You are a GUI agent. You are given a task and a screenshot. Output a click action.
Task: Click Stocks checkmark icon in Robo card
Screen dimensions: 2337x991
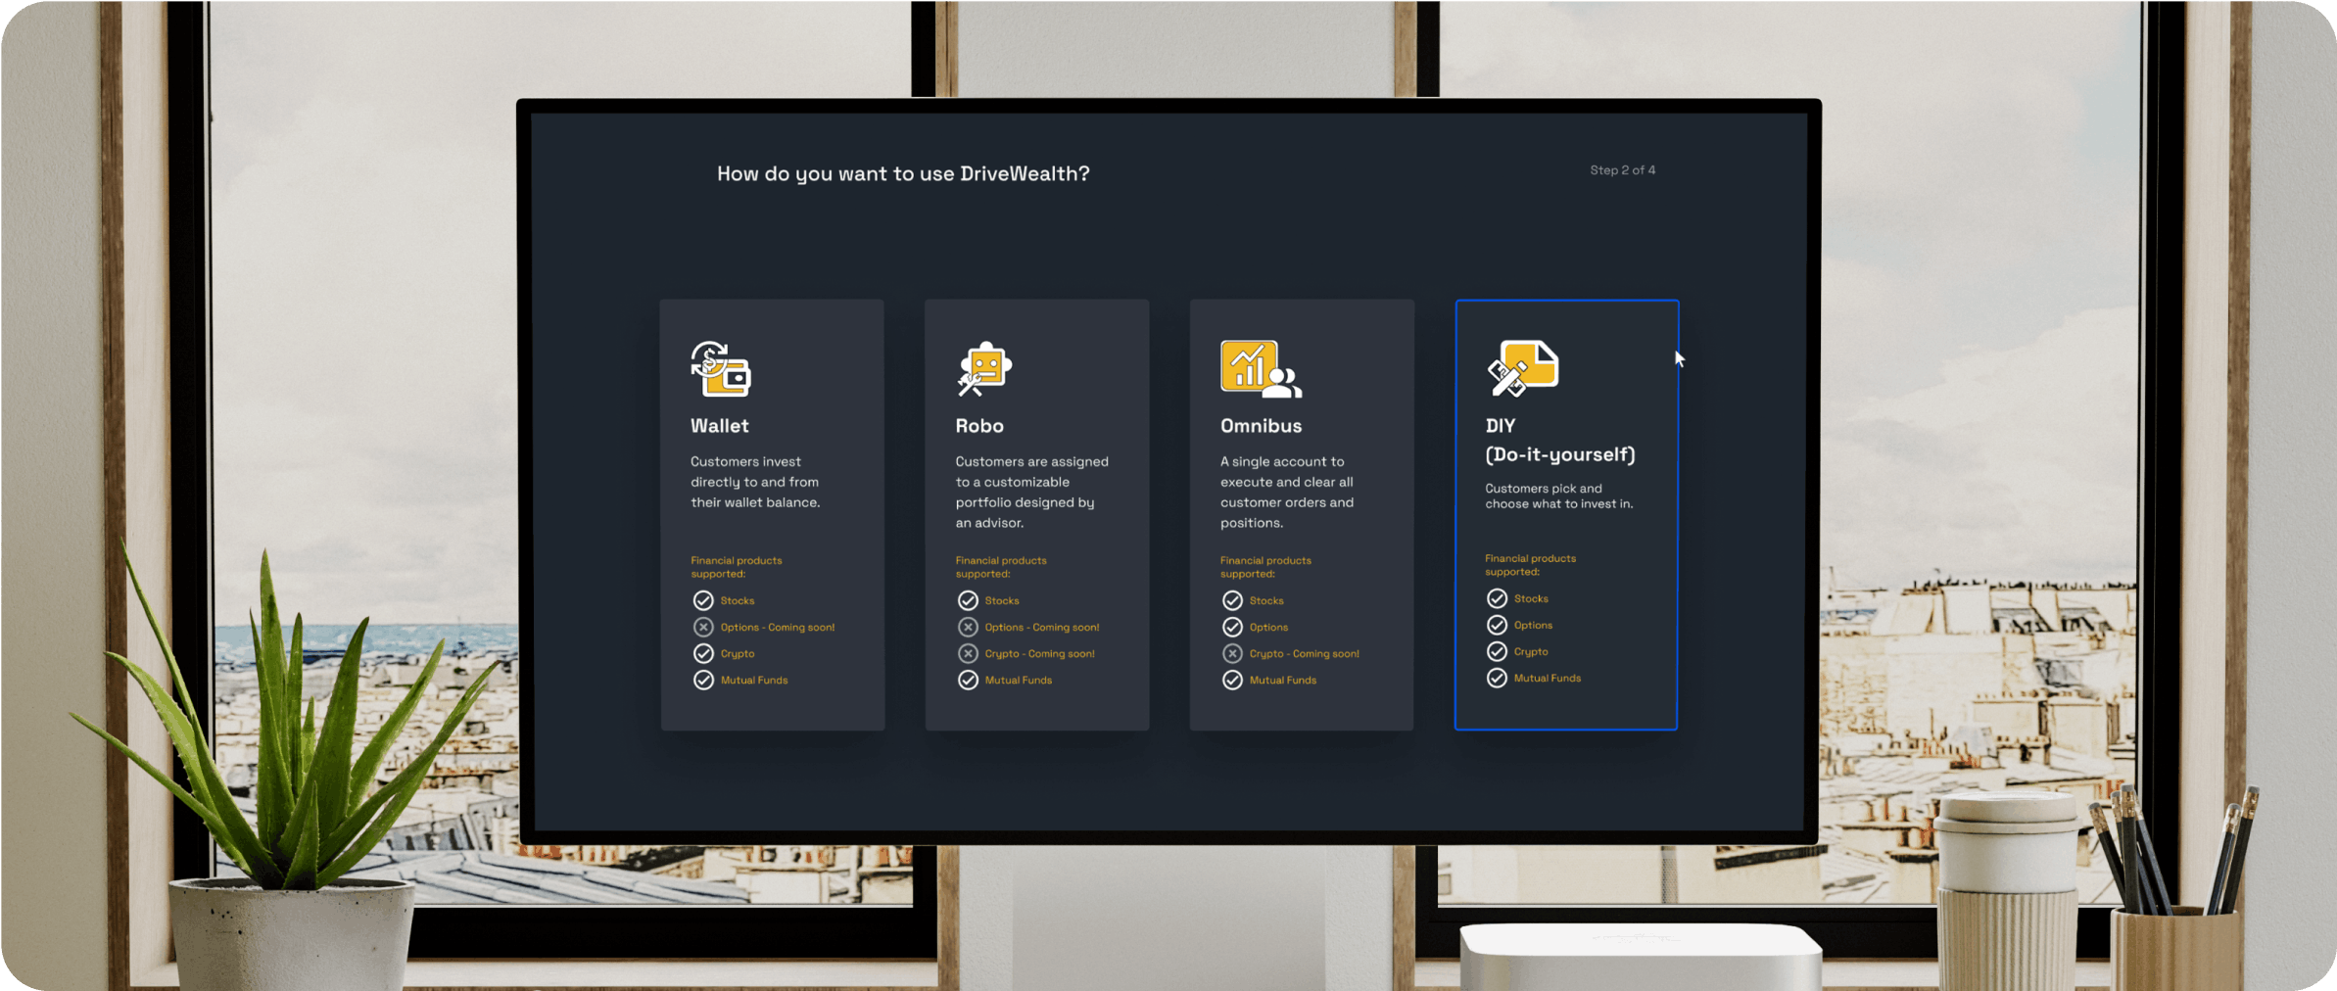coord(968,600)
